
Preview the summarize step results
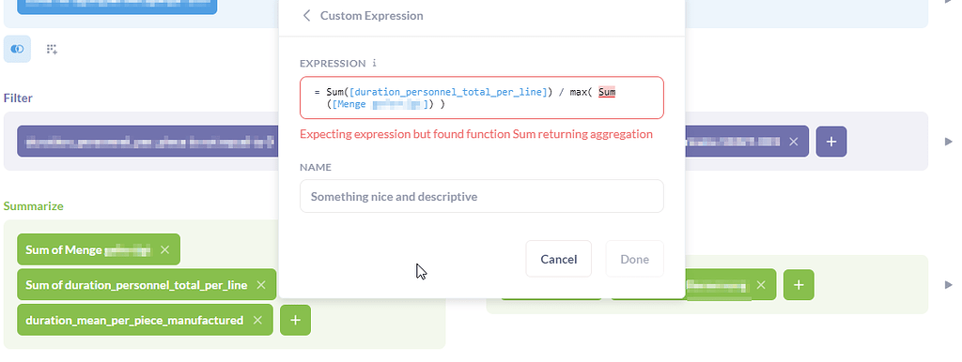click(x=949, y=285)
